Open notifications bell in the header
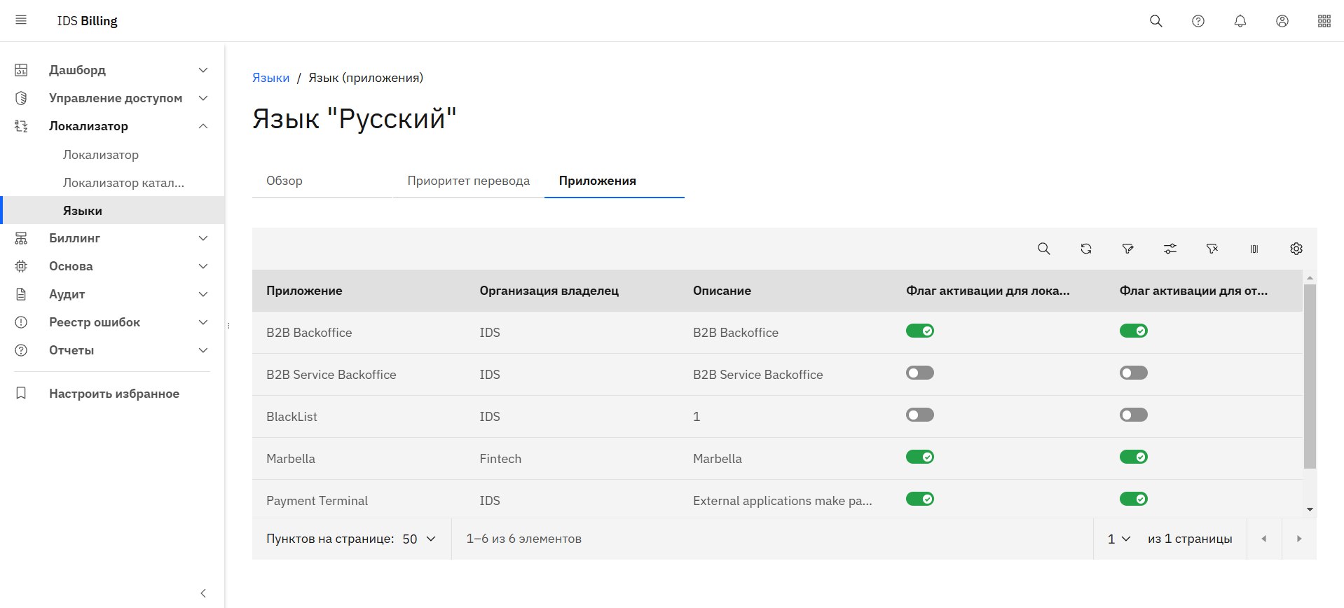1344x608 pixels. (1240, 21)
